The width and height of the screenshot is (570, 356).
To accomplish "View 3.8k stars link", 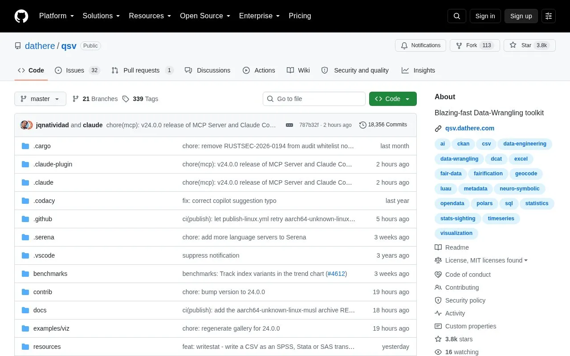I will click(x=454, y=339).
